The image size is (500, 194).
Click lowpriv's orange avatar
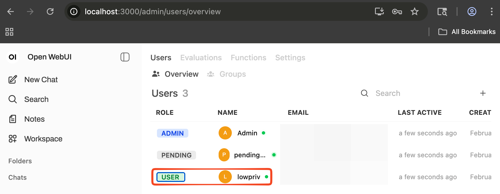tap(225, 177)
